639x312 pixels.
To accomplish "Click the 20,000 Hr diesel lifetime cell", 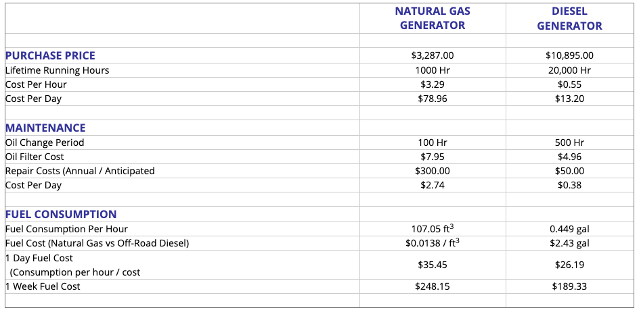I will point(569,70).
